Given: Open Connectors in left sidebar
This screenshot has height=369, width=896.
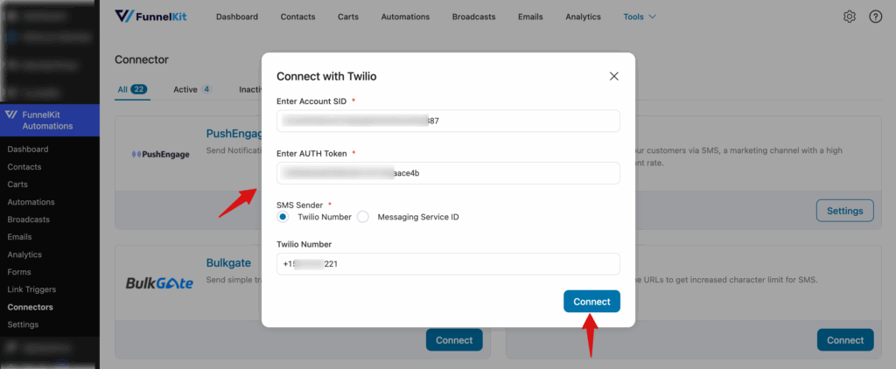Looking at the screenshot, I should 31,307.
